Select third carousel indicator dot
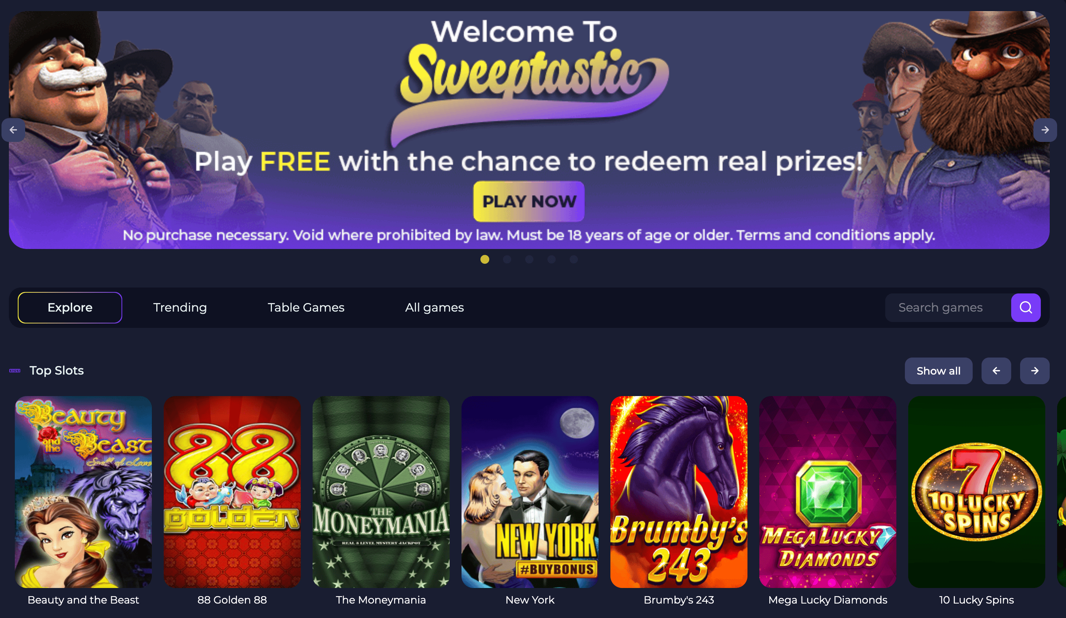 pyautogui.click(x=529, y=259)
